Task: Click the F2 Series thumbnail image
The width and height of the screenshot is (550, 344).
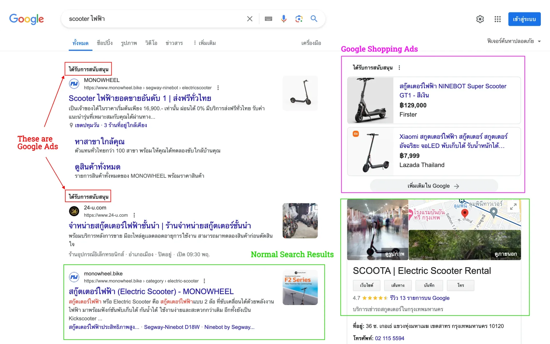Action: pos(300,287)
